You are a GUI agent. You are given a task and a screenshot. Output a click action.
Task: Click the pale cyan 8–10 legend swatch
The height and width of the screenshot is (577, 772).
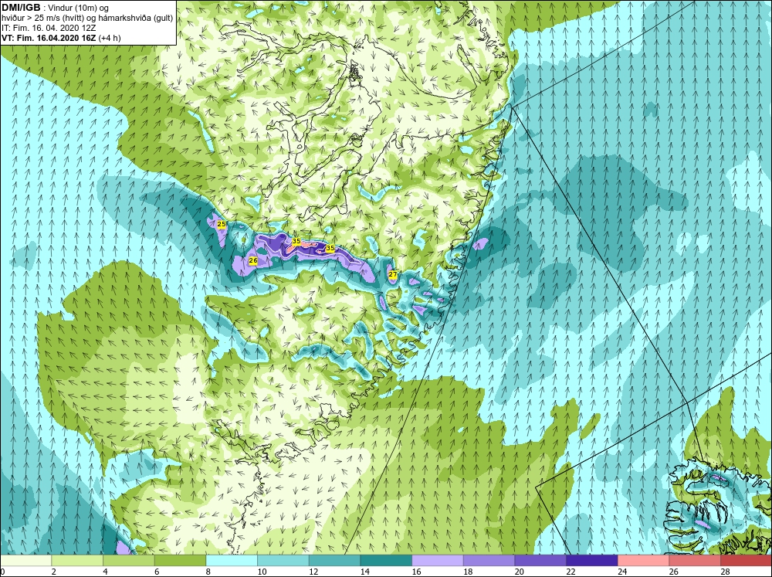click(x=232, y=560)
